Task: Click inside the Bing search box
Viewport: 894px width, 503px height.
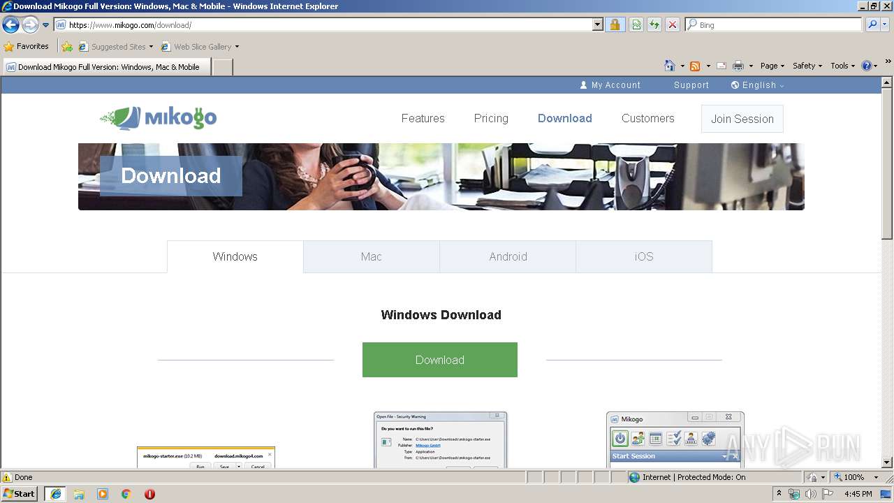Action: [774, 25]
